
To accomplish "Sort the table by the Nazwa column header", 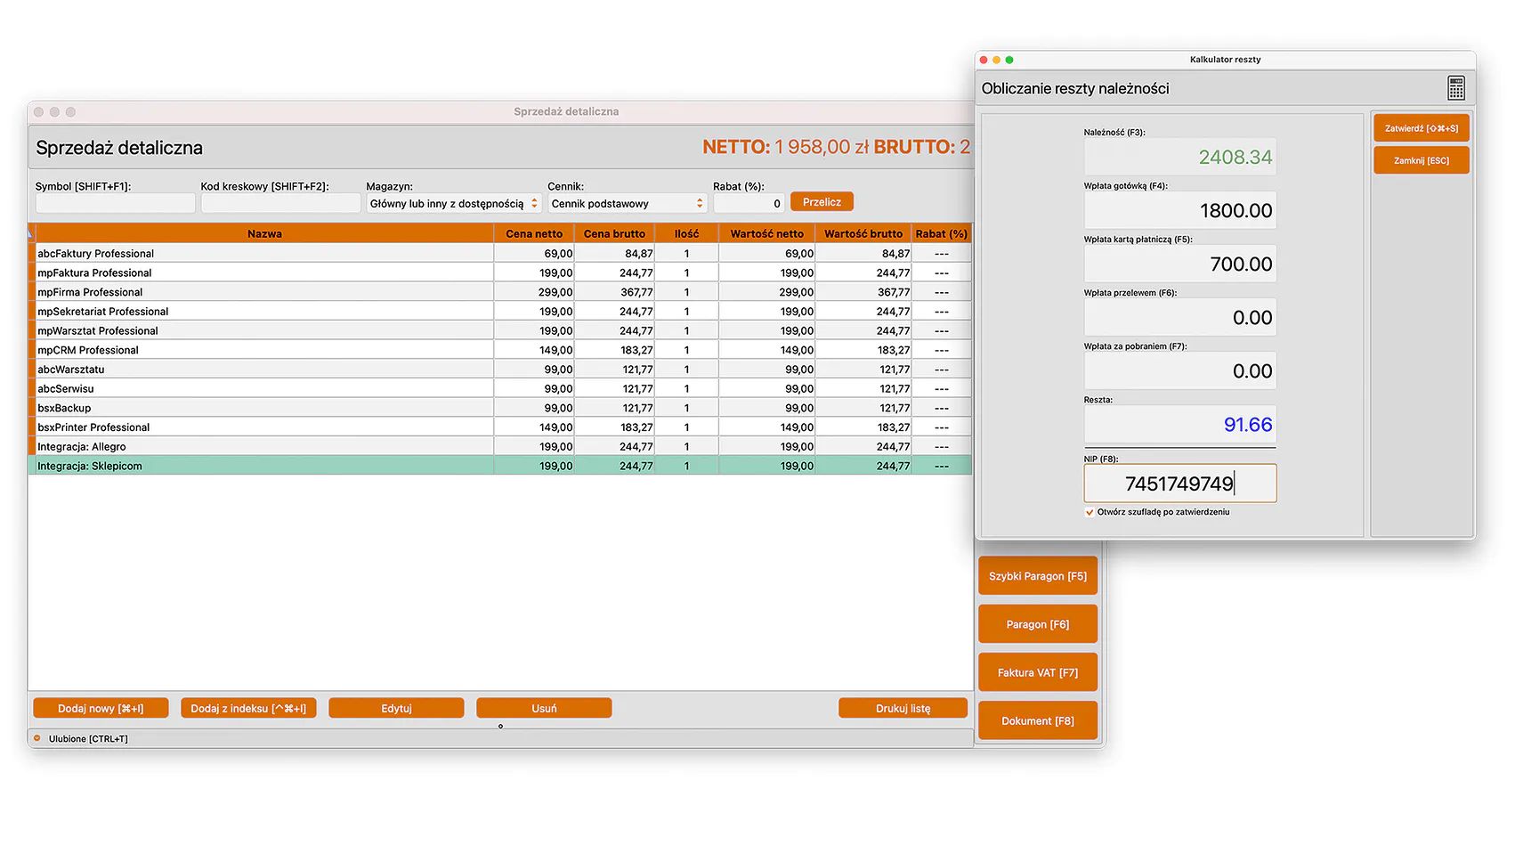I will click(264, 233).
